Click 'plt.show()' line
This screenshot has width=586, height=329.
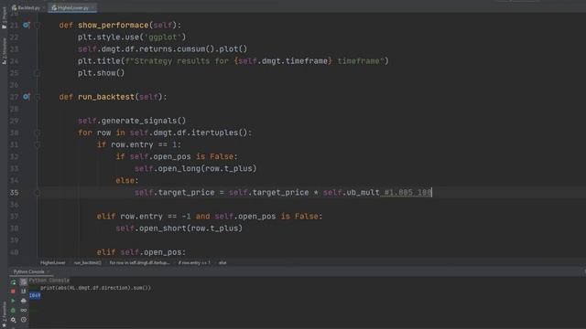(101, 73)
